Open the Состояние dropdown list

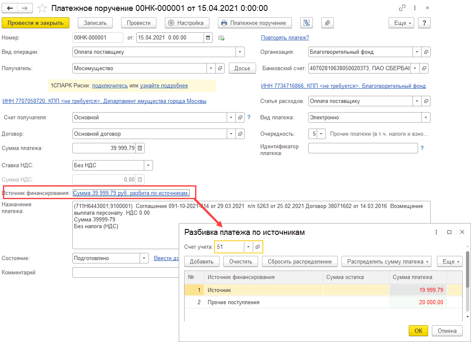144,258
